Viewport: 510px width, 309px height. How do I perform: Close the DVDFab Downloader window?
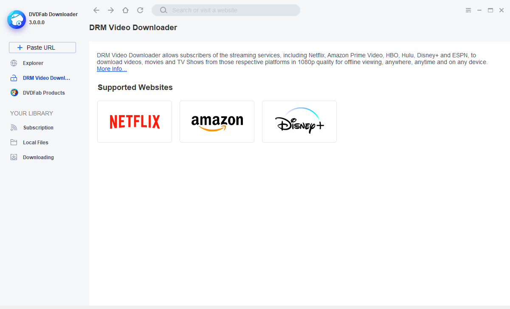coord(501,10)
